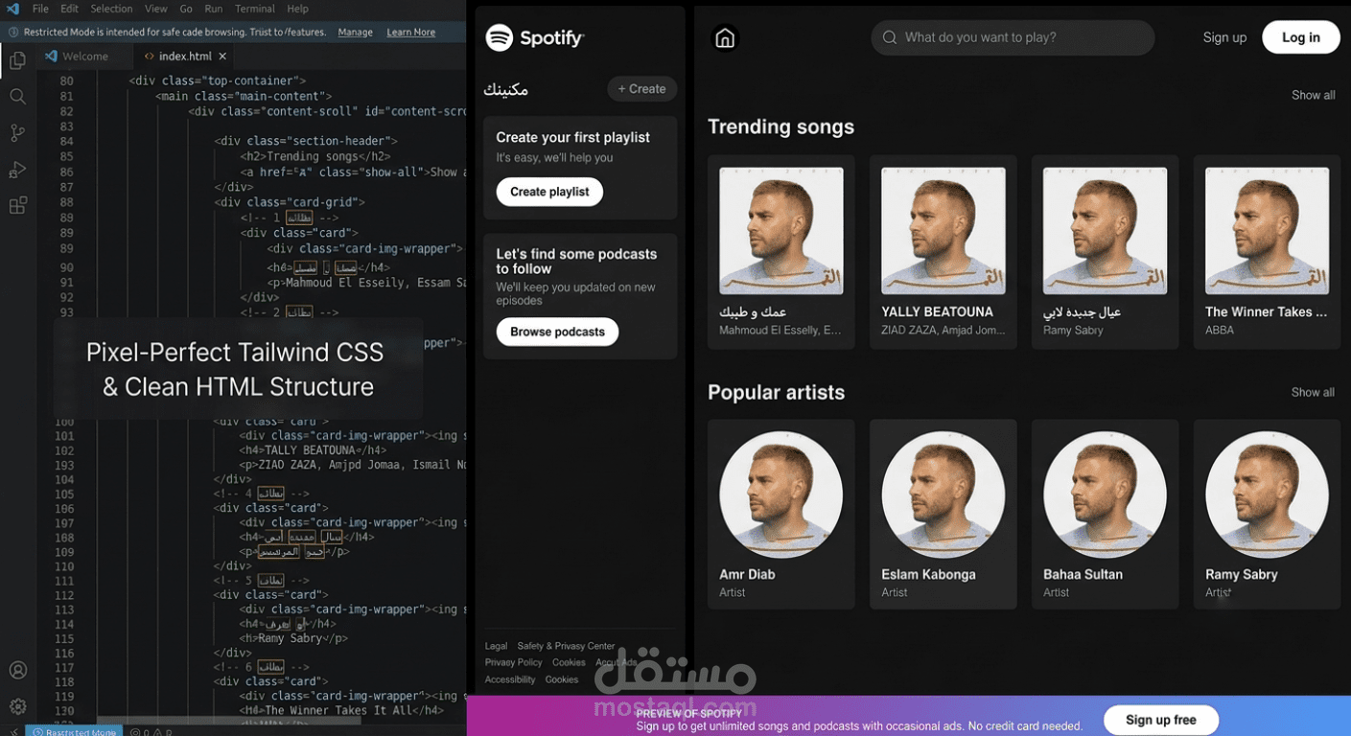Click Show all next to Popular artists
Viewport: 1351px width, 736px height.
(x=1313, y=392)
